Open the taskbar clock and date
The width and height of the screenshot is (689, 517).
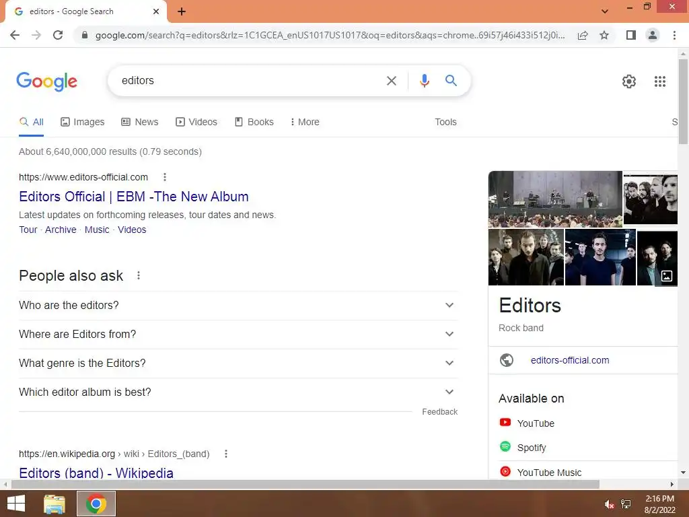(x=659, y=504)
